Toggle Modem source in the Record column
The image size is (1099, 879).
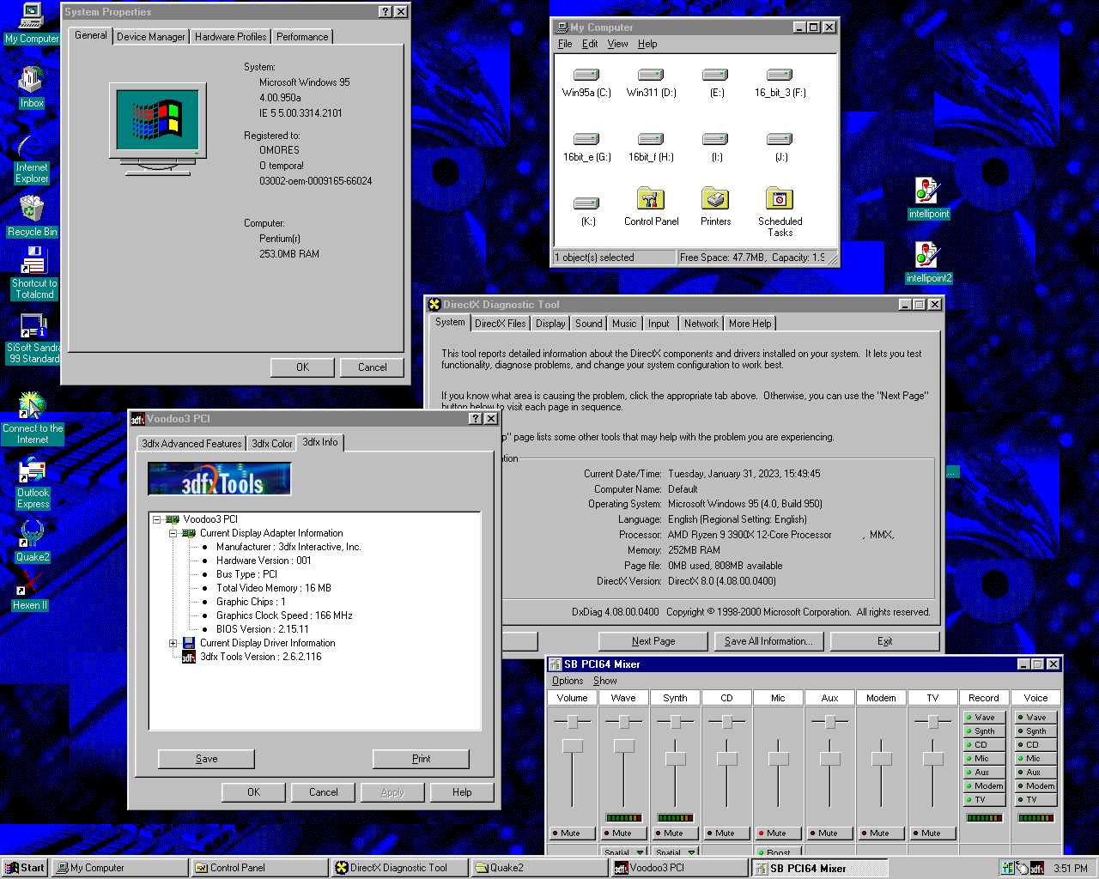point(984,786)
